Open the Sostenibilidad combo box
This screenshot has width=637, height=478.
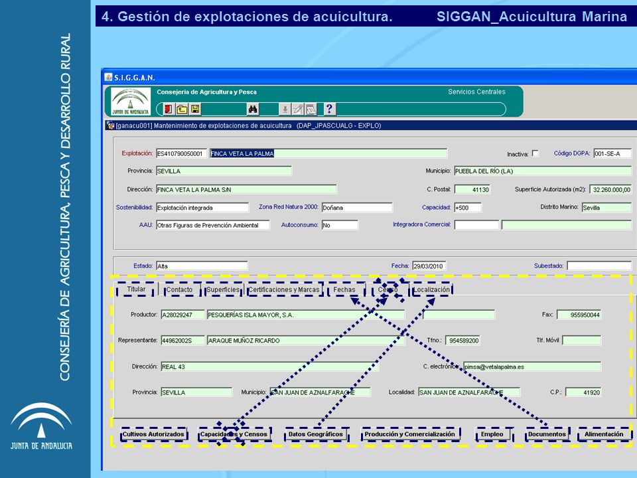202,208
